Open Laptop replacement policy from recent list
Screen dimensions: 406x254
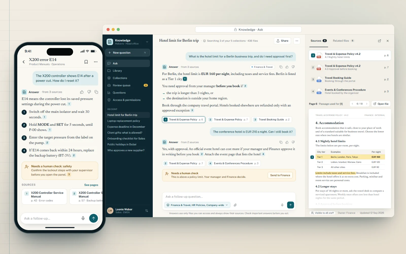(x=128, y=121)
